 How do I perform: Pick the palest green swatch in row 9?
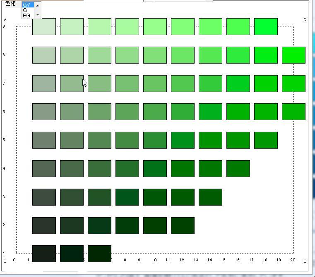(x=44, y=26)
